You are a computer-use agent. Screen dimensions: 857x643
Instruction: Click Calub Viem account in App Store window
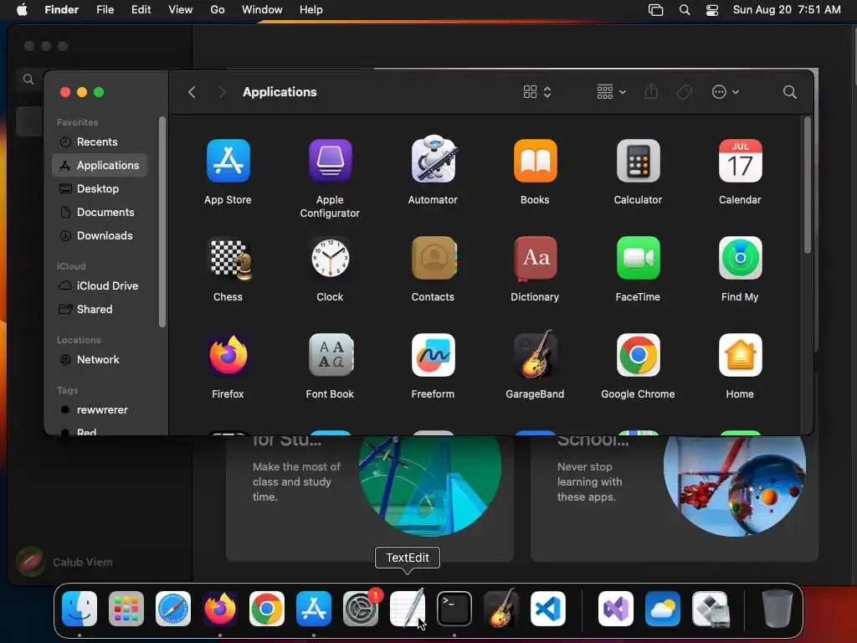(64, 562)
